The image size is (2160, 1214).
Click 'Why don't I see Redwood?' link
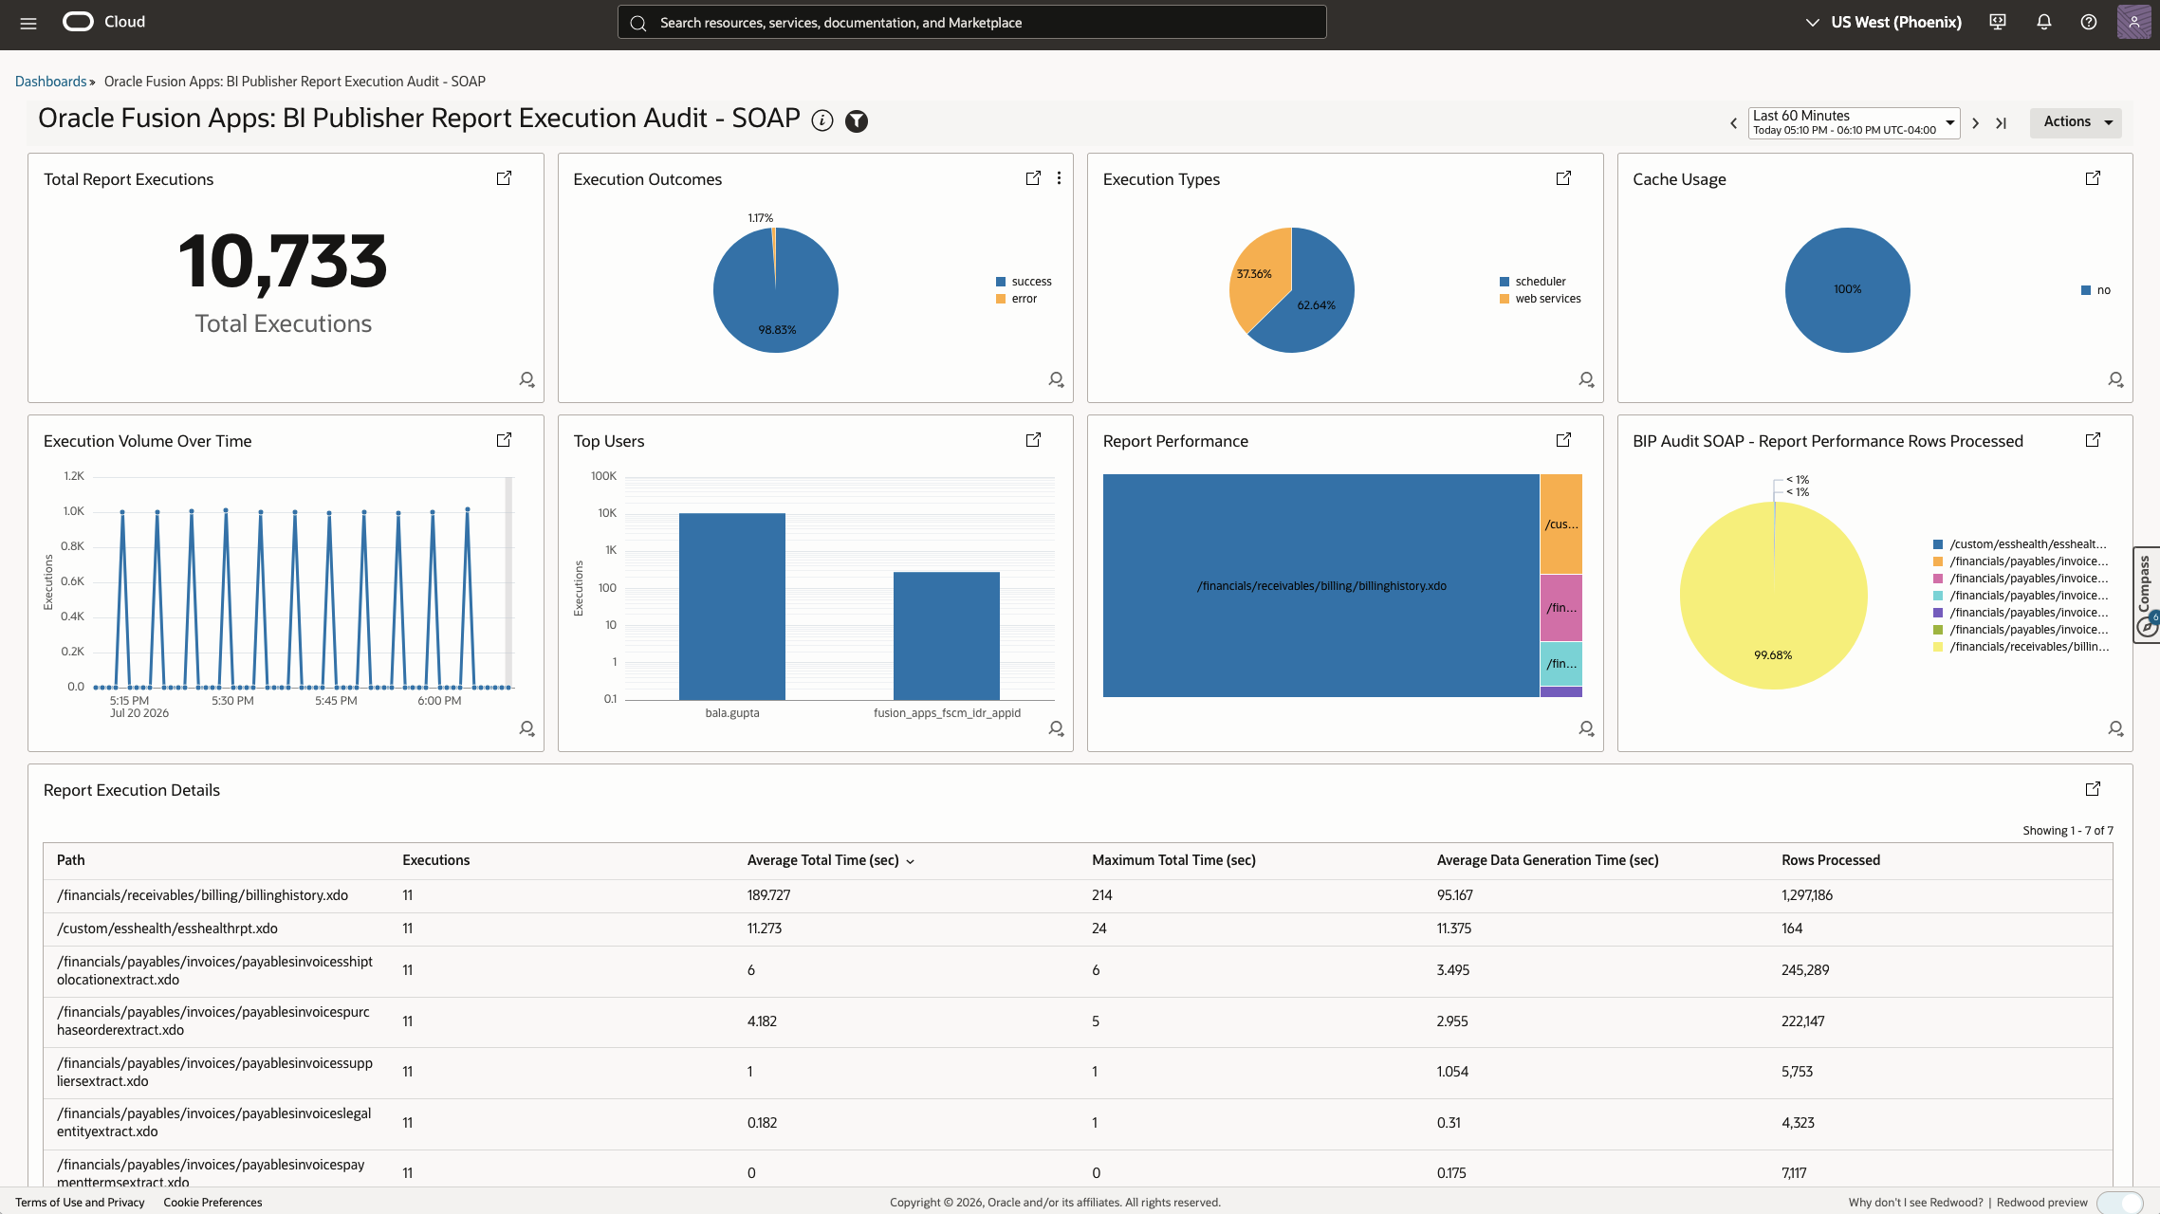click(x=1915, y=1202)
